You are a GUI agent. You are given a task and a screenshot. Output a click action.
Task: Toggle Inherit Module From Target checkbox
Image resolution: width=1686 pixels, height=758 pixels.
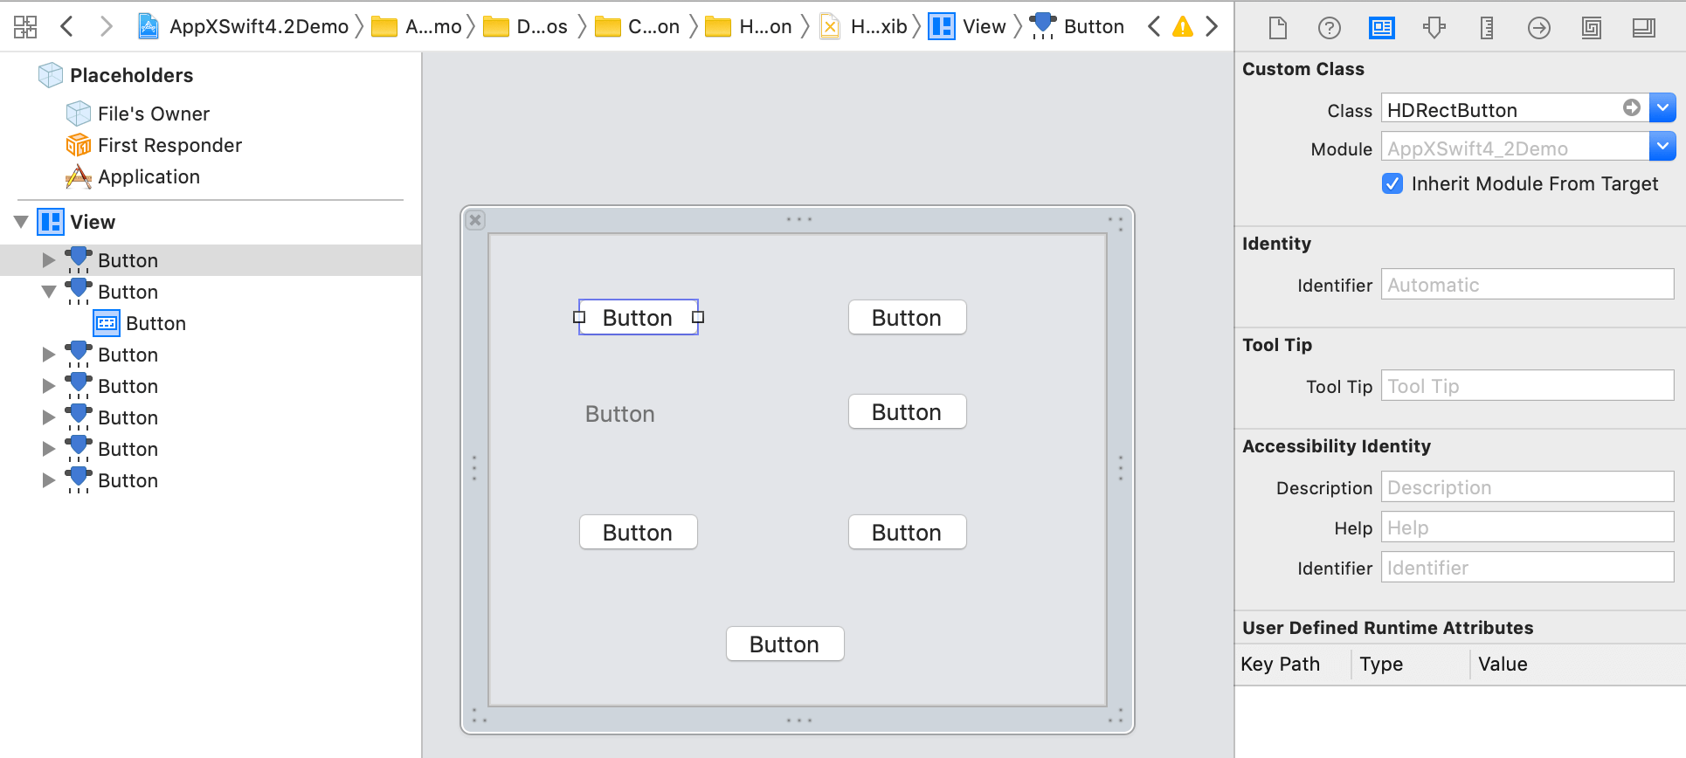1392,183
